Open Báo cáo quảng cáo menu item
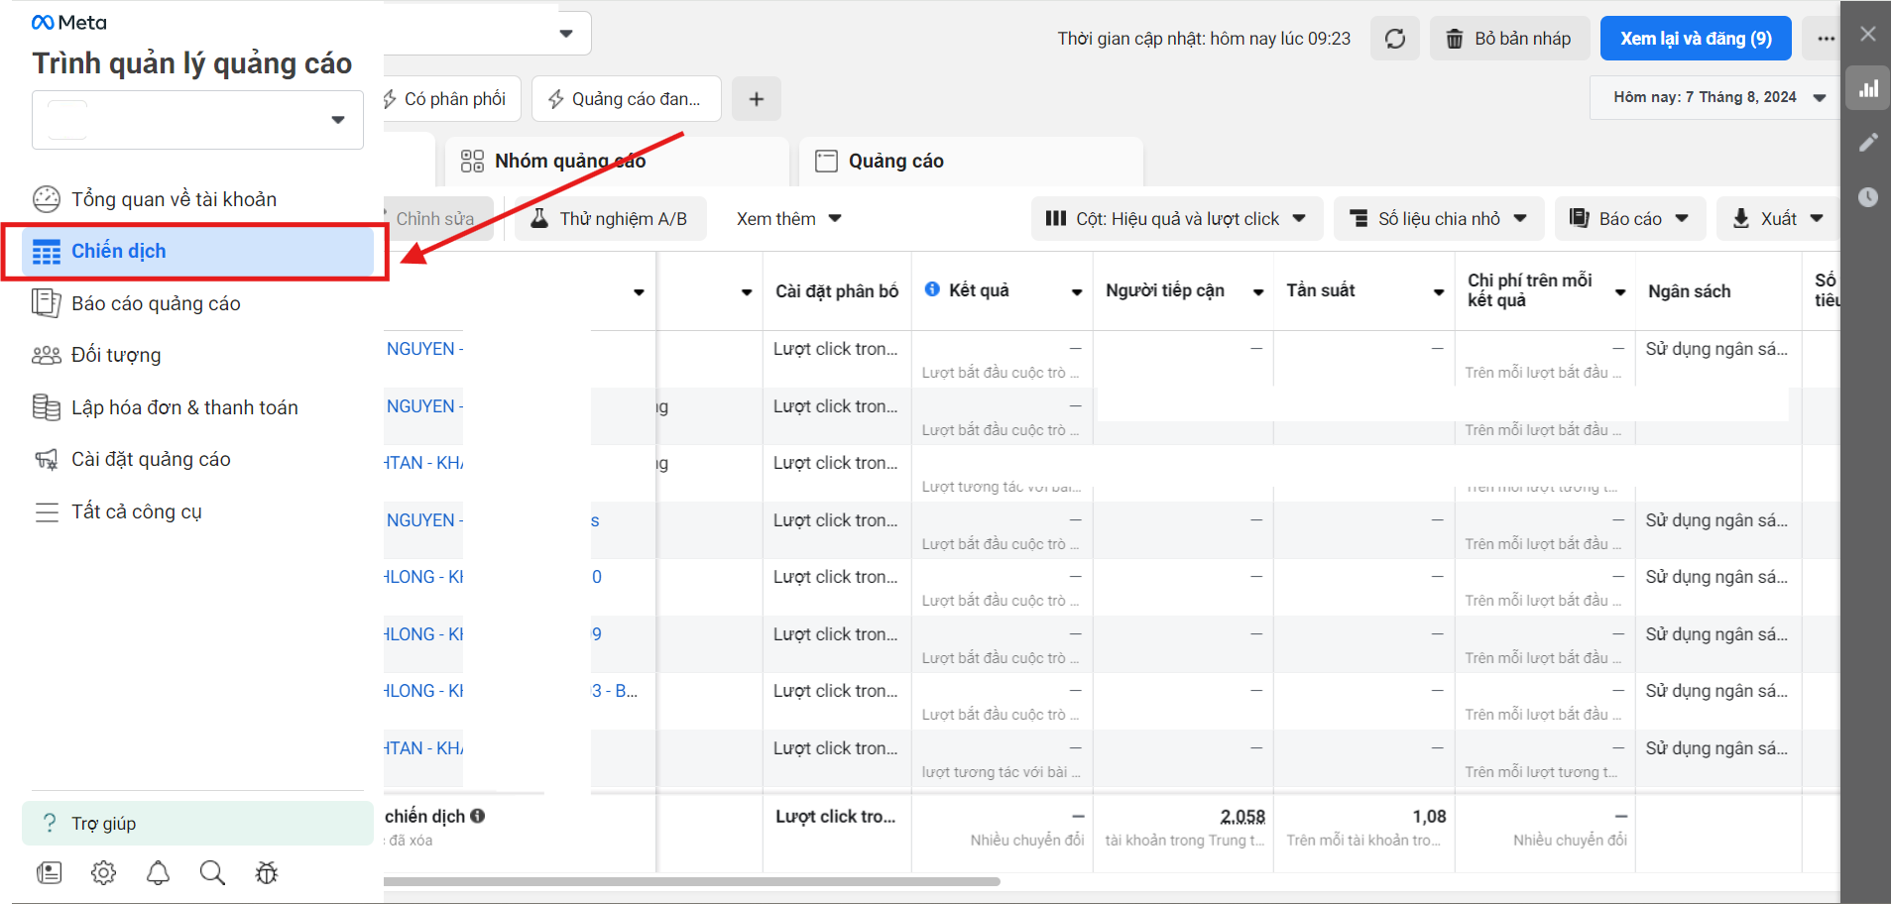This screenshot has height=904, width=1891. [x=137, y=303]
